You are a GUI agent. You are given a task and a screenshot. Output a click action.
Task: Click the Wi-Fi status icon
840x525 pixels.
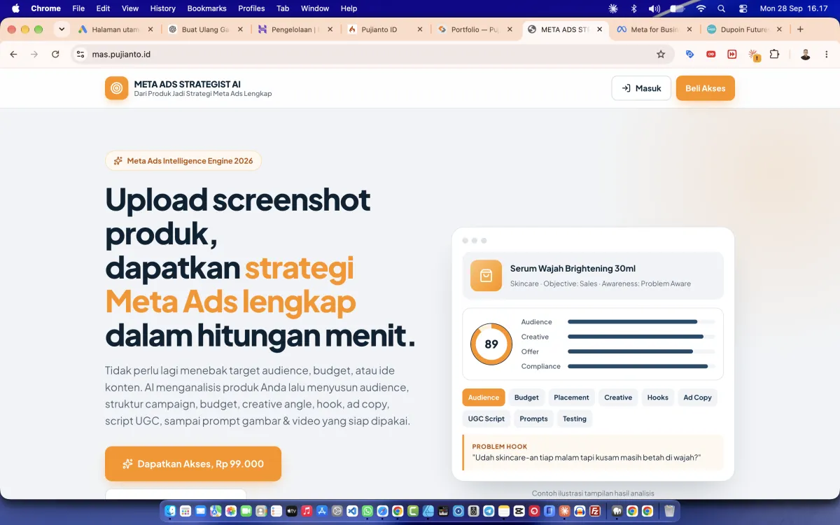pos(701,8)
